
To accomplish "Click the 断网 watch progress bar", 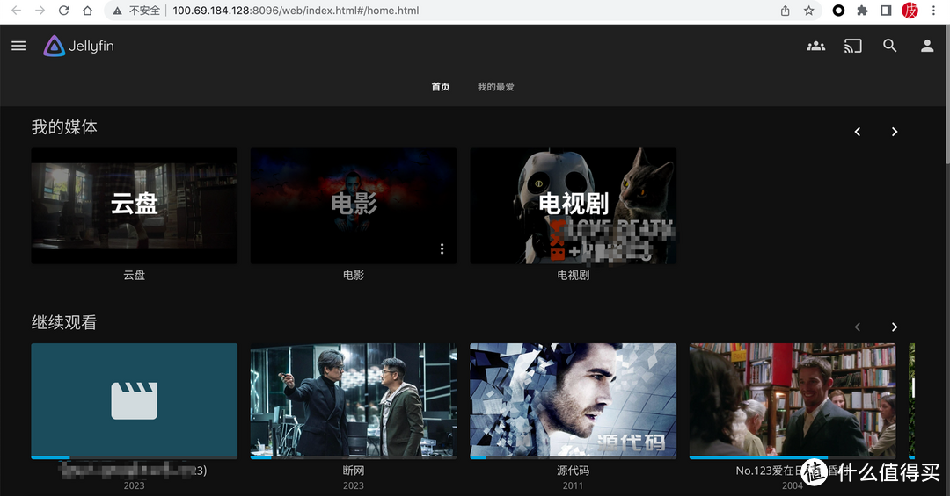I will [x=354, y=457].
